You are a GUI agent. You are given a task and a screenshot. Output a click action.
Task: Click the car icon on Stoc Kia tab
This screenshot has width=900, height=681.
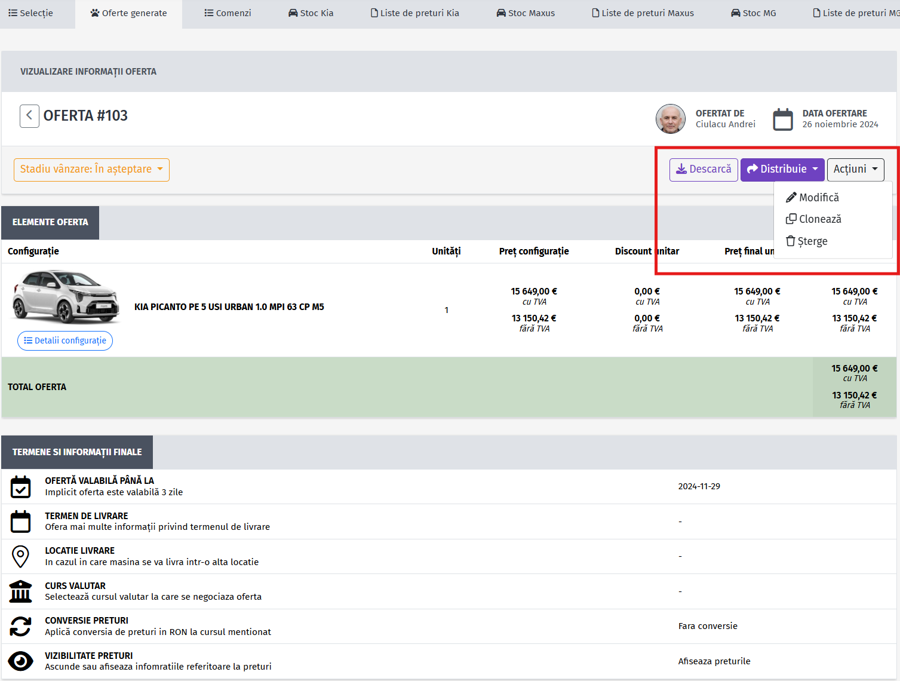293,13
